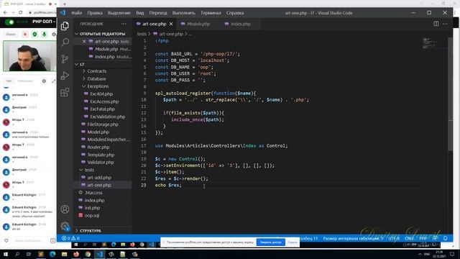Click the tab size indicator in status bar
Screen dimensions: 460x259
coord(353,238)
